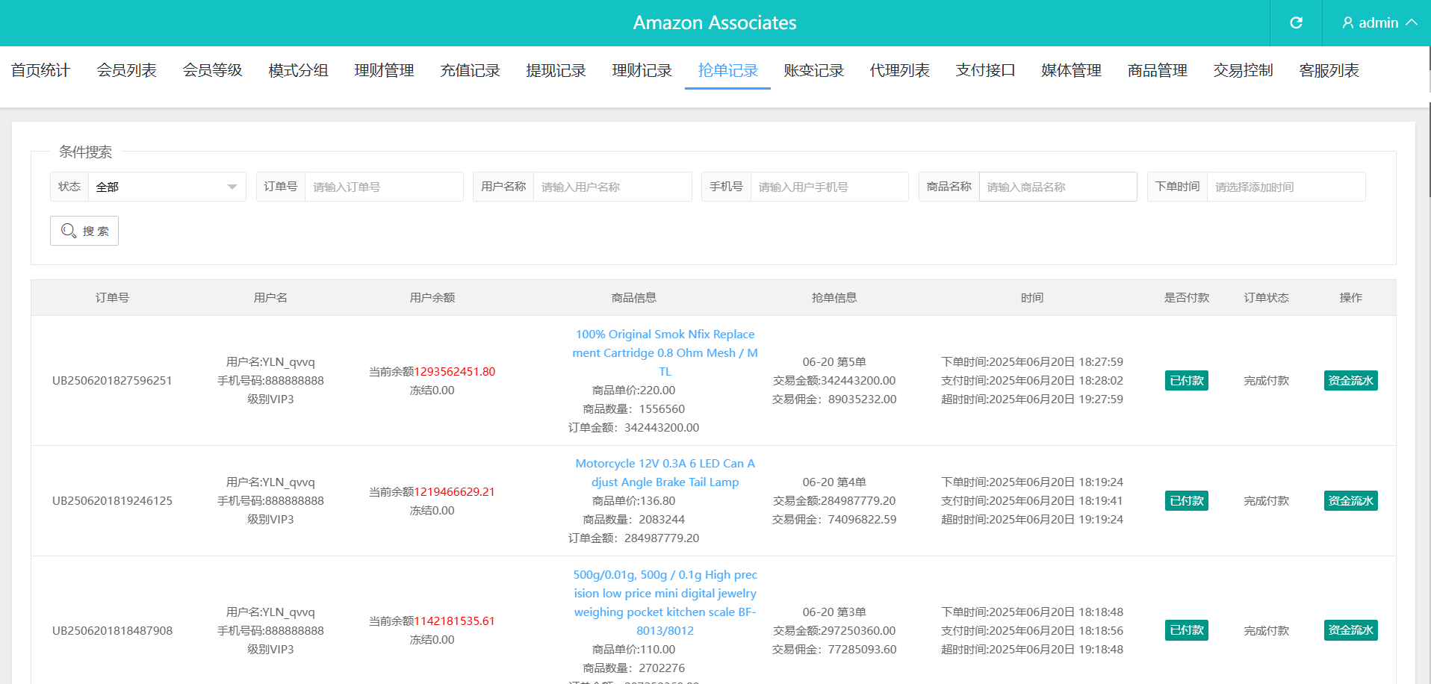This screenshot has width=1431, height=684.
Task: Open 模式分组 tab
Action: tap(299, 70)
